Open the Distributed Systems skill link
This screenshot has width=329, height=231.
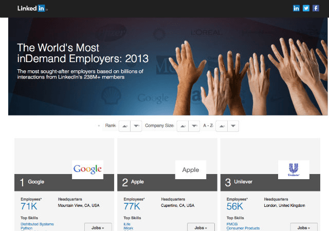point(37,224)
